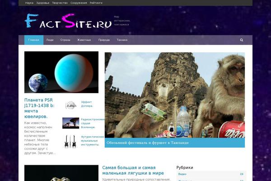Open the Рейтинги top menu item
The height and width of the screenshot is (181, 271).
96,3
